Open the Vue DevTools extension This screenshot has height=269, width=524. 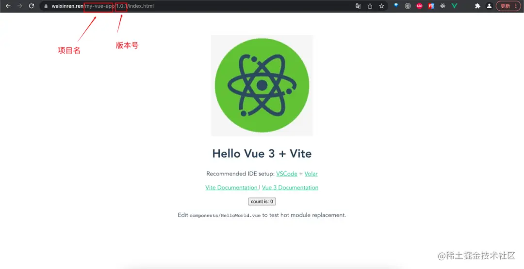click(455, 6)
